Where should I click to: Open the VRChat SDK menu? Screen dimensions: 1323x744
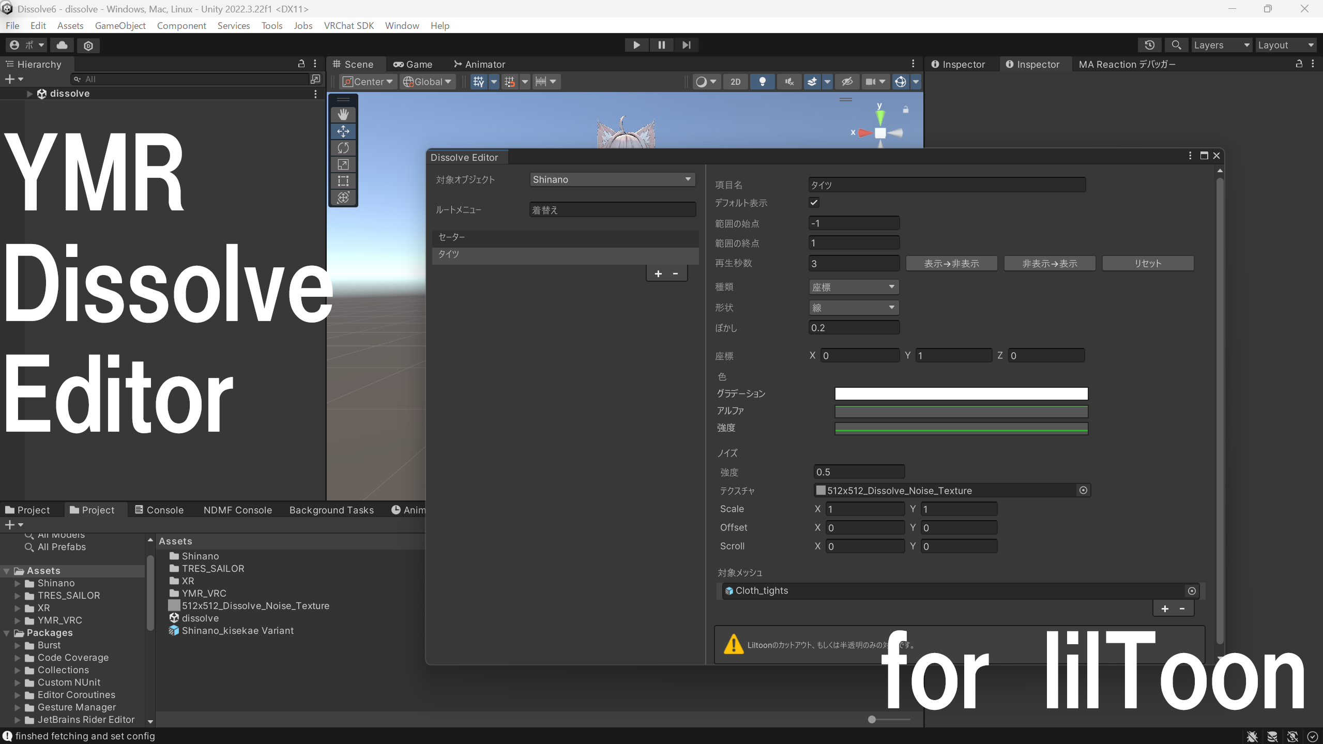pyautogui.click(x=348, y=25)
